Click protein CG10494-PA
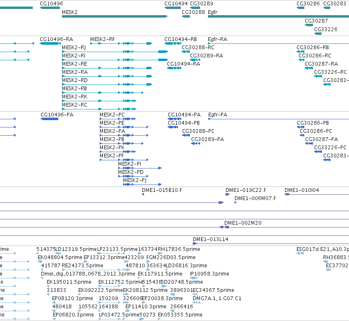349x321 pixels. [184, 115]
